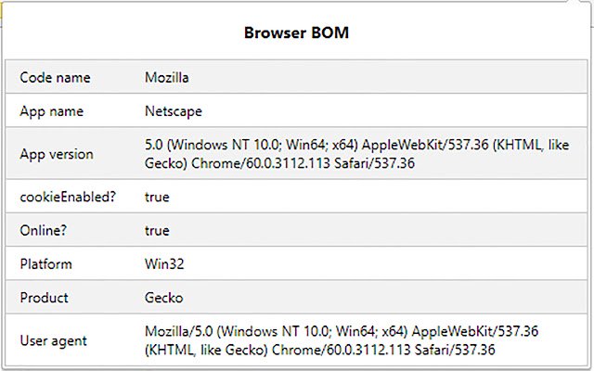The width and height of the screenshot is (594, 371).
Task: Click the Platform row label
Action: [46, 264]
